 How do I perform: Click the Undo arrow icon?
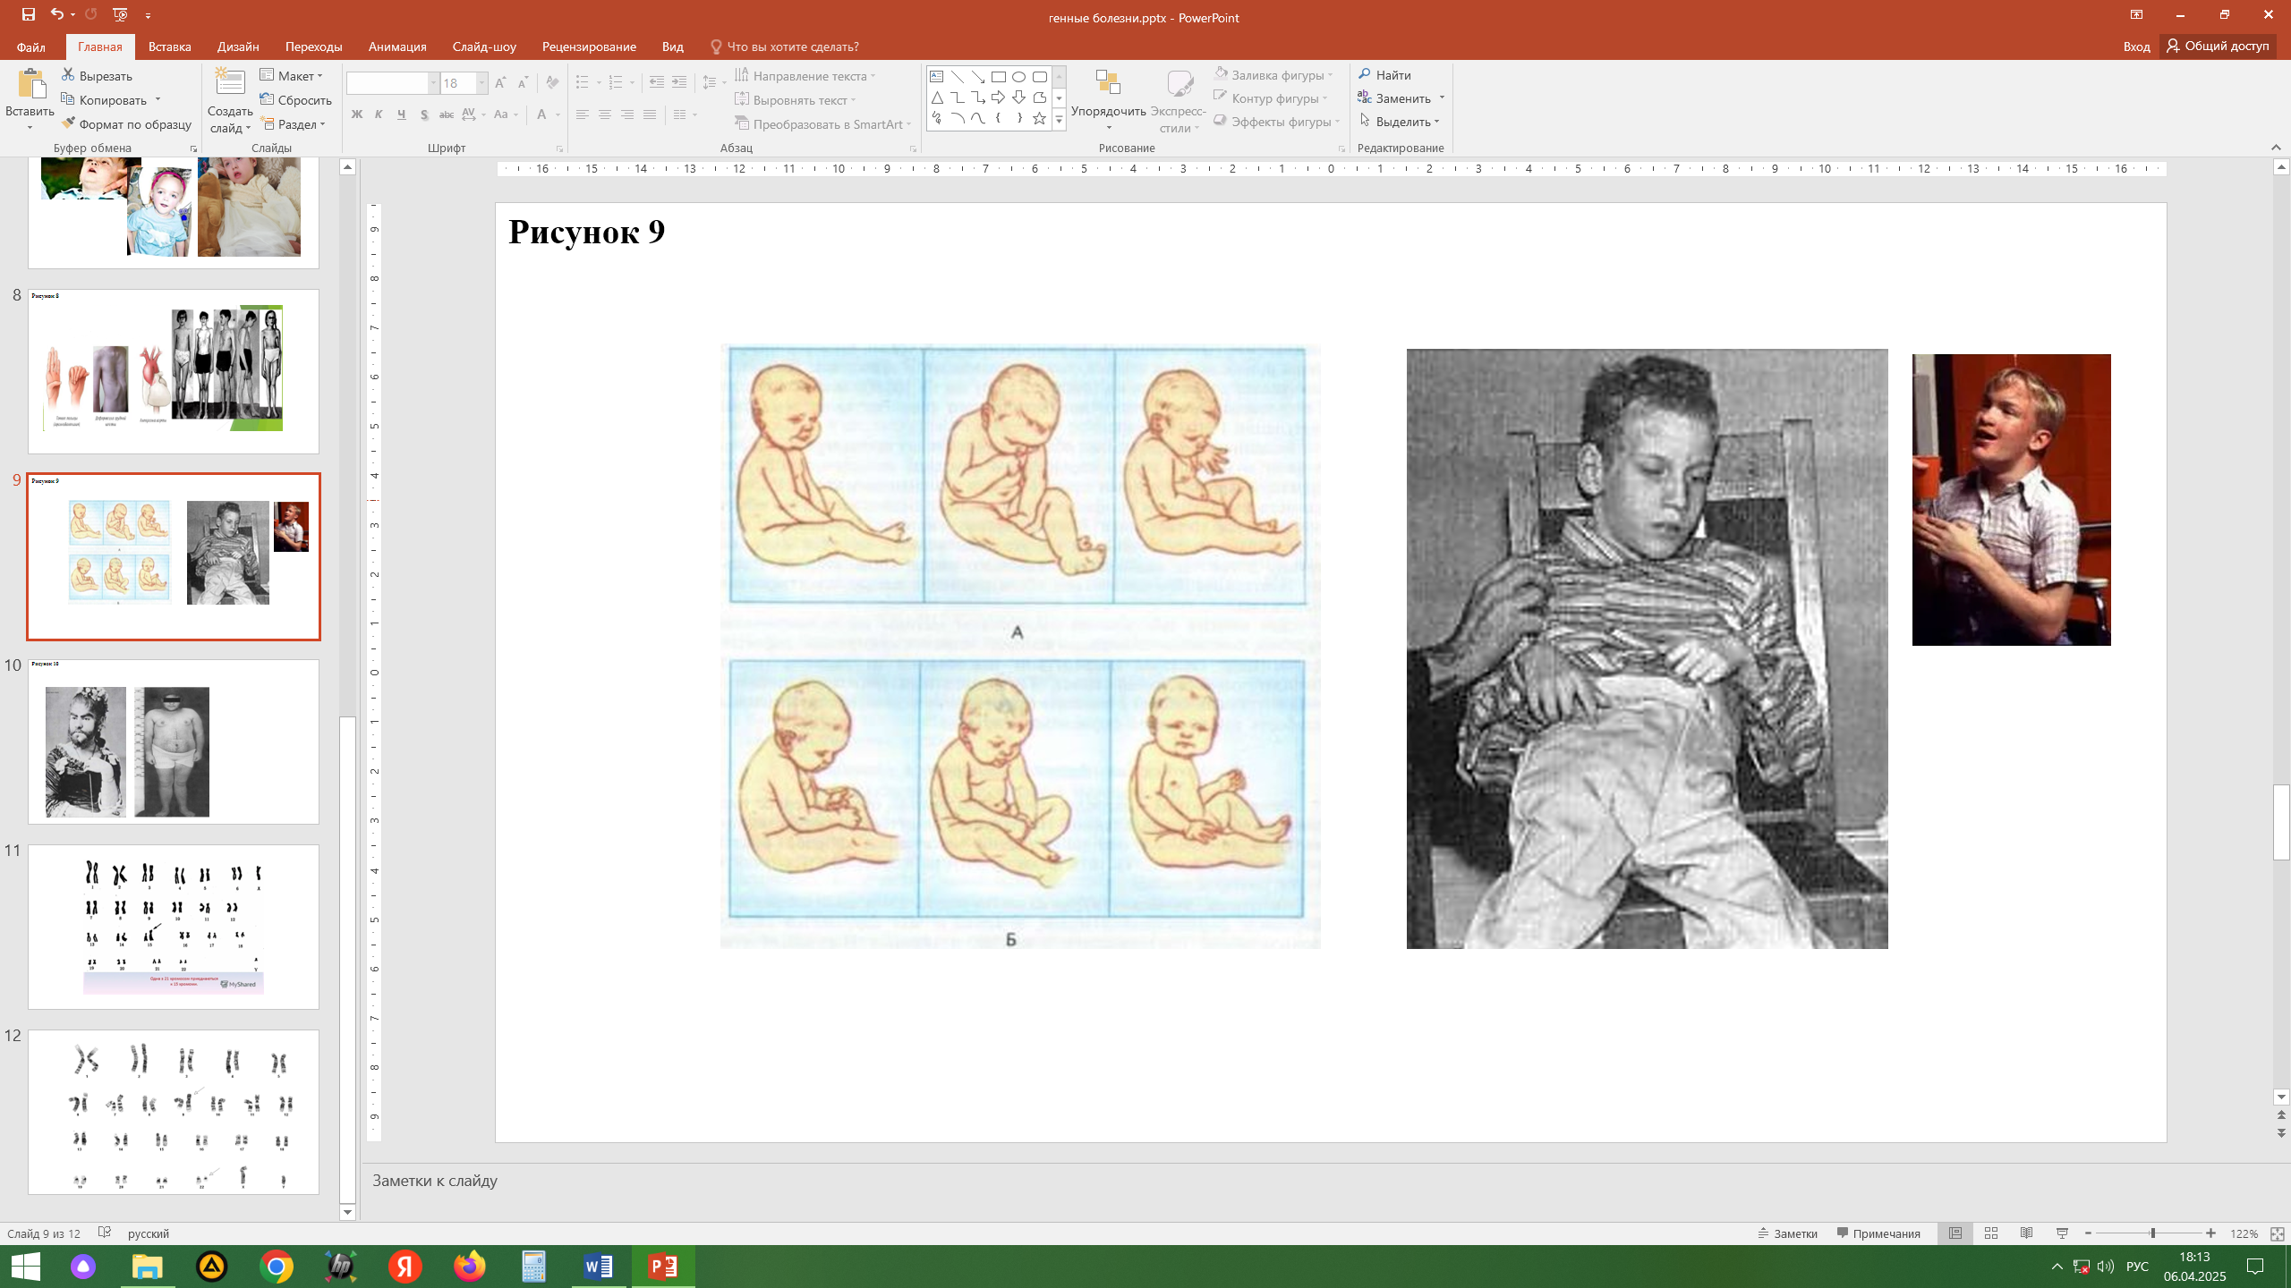57,14
